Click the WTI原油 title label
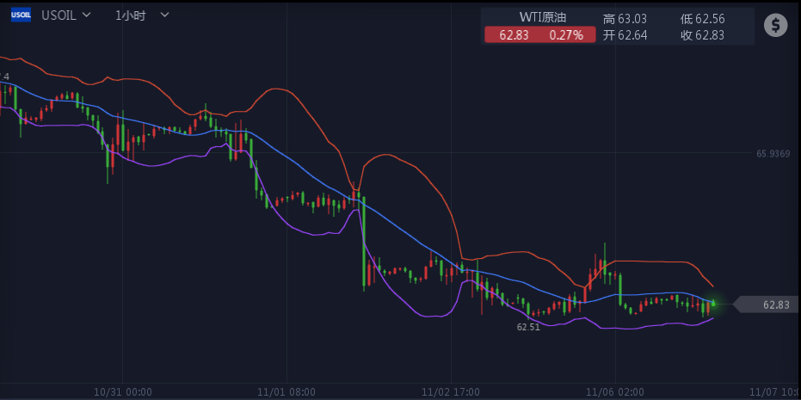Image resolution: width=801 pixels, height=400 pixels. coord(543,17)
